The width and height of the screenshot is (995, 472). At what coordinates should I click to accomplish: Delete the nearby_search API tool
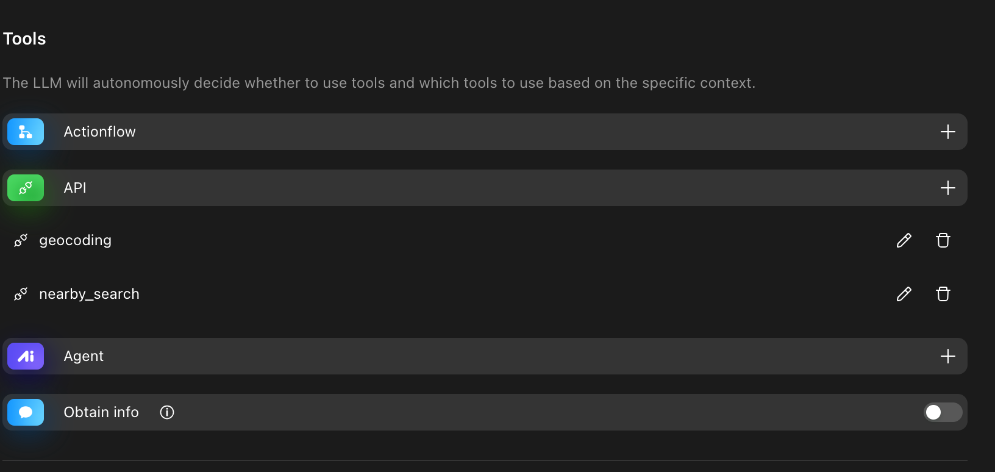(943, 294)
